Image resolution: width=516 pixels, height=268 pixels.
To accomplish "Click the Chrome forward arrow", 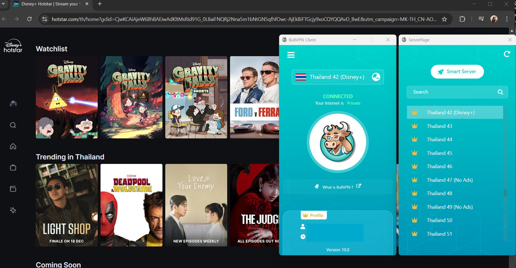I will click(x=16, y=19).
